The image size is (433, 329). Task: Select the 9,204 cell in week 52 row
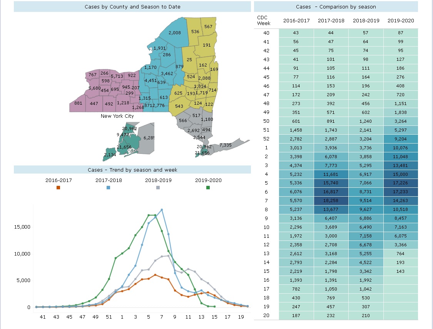(x=401, y=139)
